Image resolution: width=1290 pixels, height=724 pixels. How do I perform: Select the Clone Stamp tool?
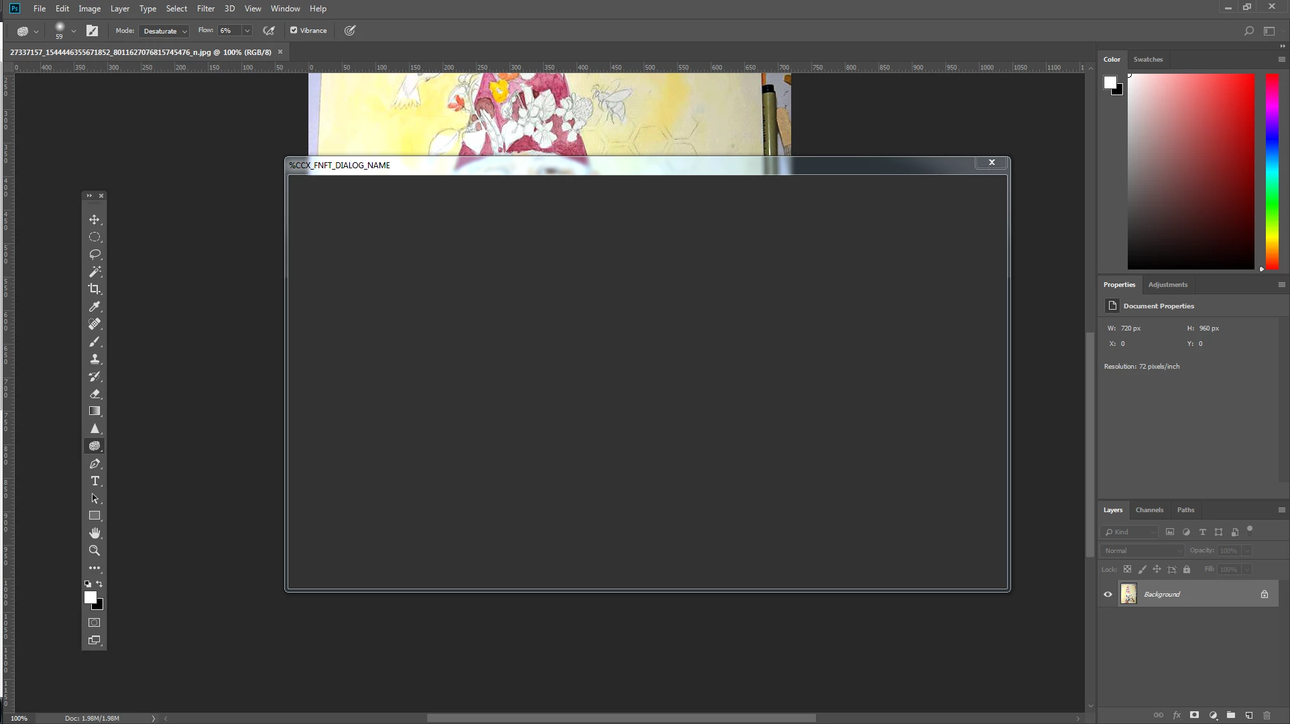(95, 359)
